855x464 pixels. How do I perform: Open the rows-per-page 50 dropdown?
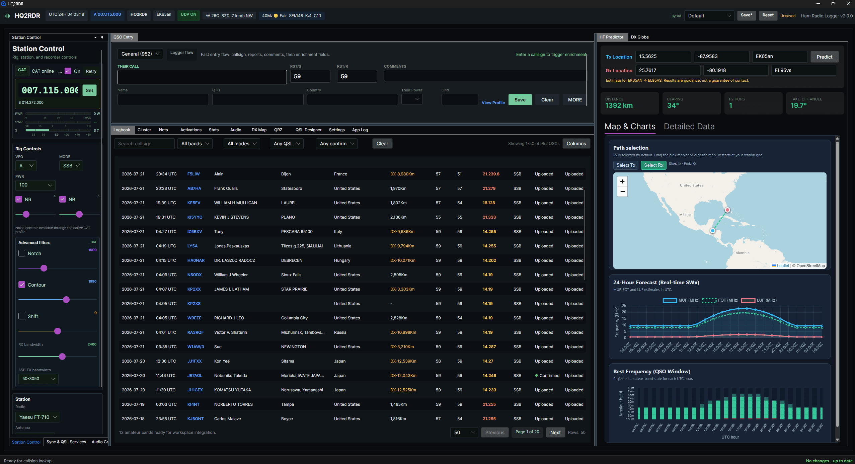(x=464, y=433)
